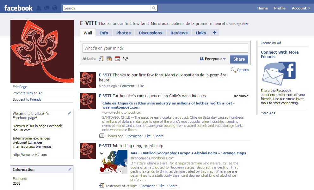The width and height of the screenshot is (314, 190).
Task: Click E-VITI name on first fans post
Action: [105, 75]
